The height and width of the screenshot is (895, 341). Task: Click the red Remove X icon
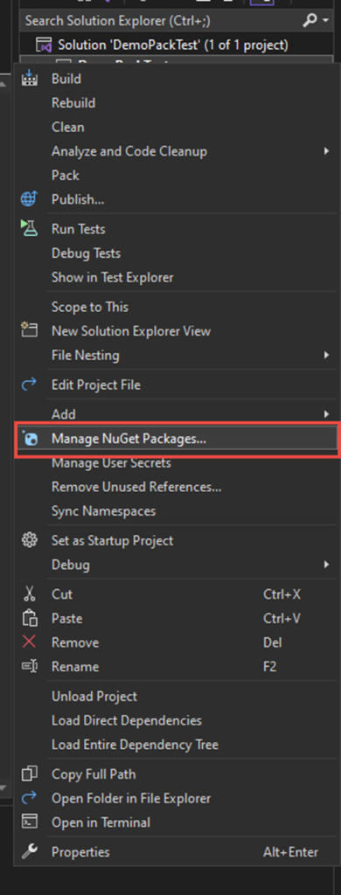point(29,642)
